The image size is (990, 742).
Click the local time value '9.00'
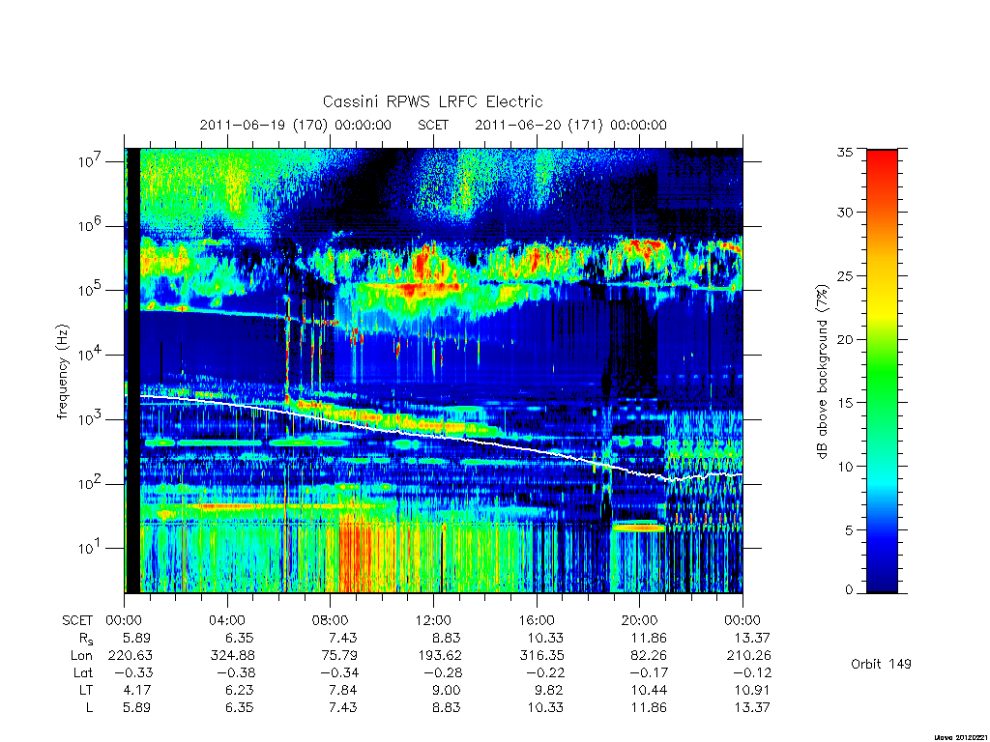pos(446,690)
